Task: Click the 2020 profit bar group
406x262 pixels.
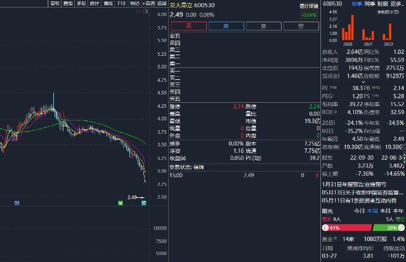Action: [348, 28]
